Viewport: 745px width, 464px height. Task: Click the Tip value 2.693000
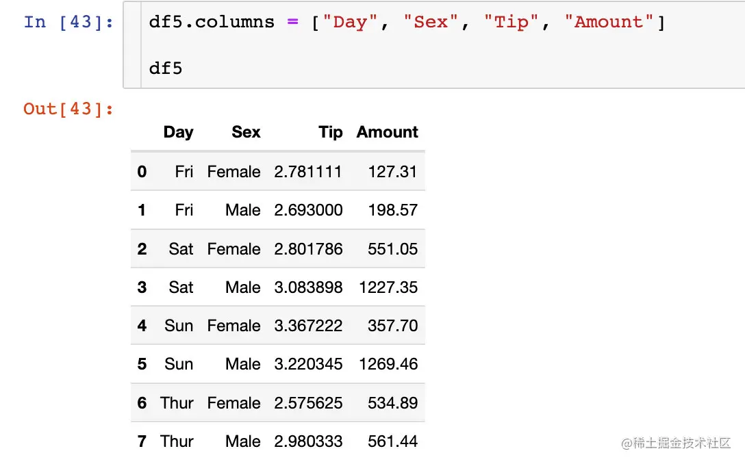tap(308, 210)
